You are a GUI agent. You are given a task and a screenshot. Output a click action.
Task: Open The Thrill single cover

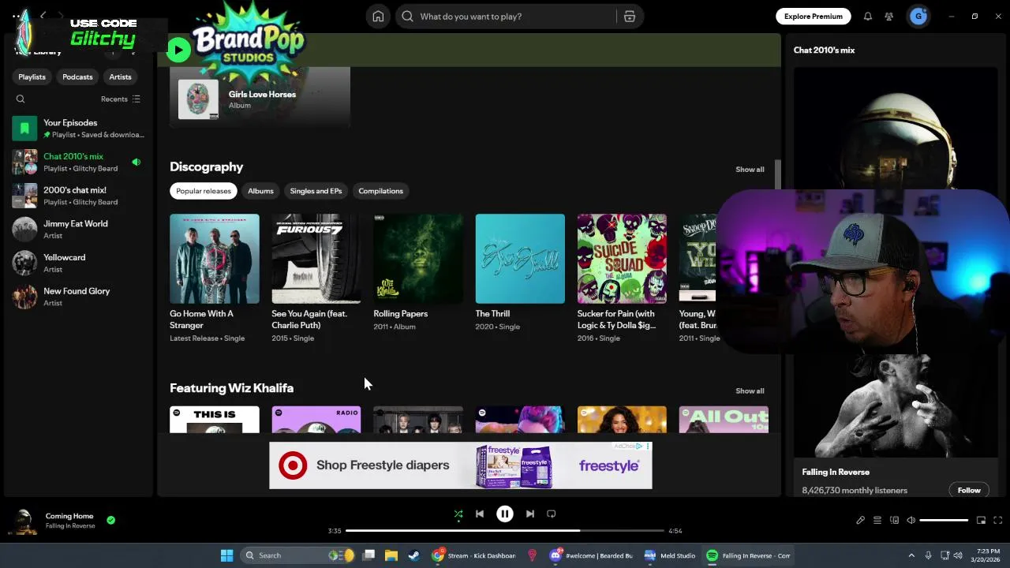tap(520, 259)
